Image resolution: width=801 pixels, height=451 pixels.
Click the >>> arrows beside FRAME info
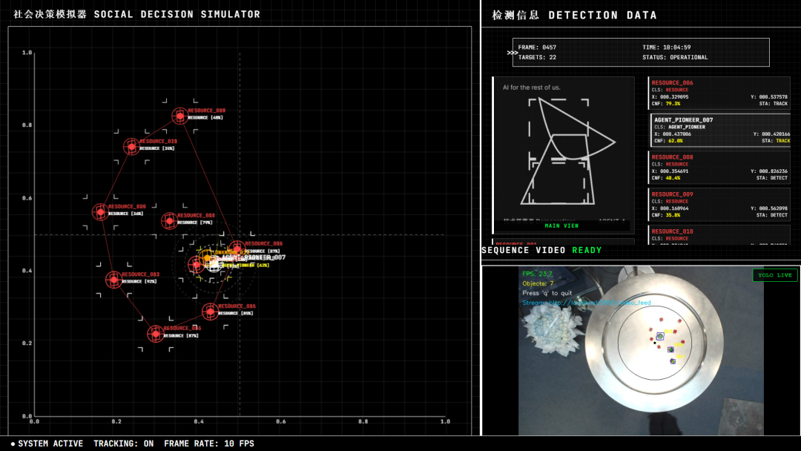pos(512,53)
